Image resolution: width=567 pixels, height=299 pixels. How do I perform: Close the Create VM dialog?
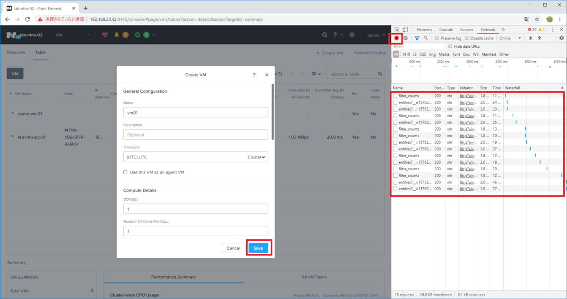click(x=267, y=75)
